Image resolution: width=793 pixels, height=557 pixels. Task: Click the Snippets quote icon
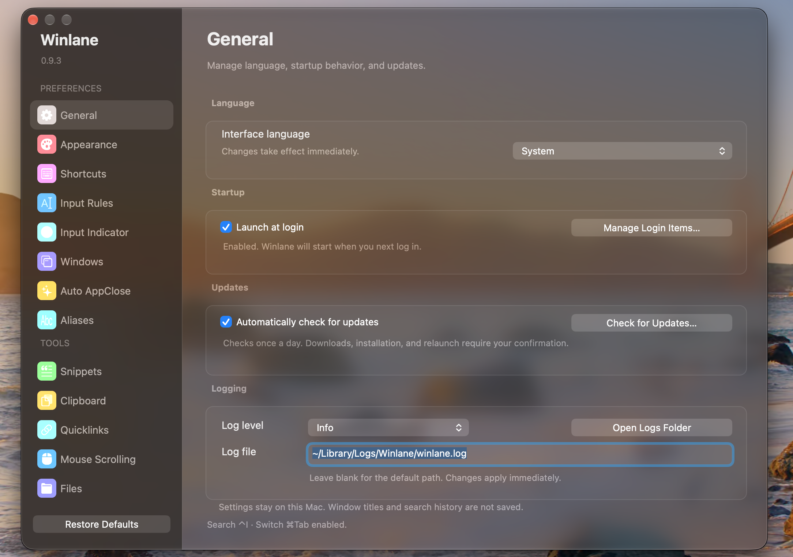point(46,371)
